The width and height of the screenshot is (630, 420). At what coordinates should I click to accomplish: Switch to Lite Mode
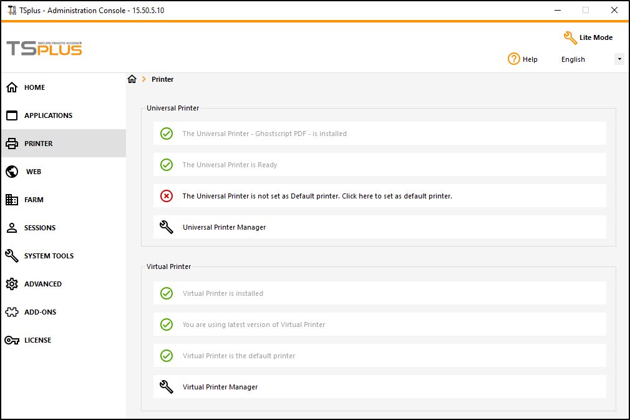click(x=588, y=37)
